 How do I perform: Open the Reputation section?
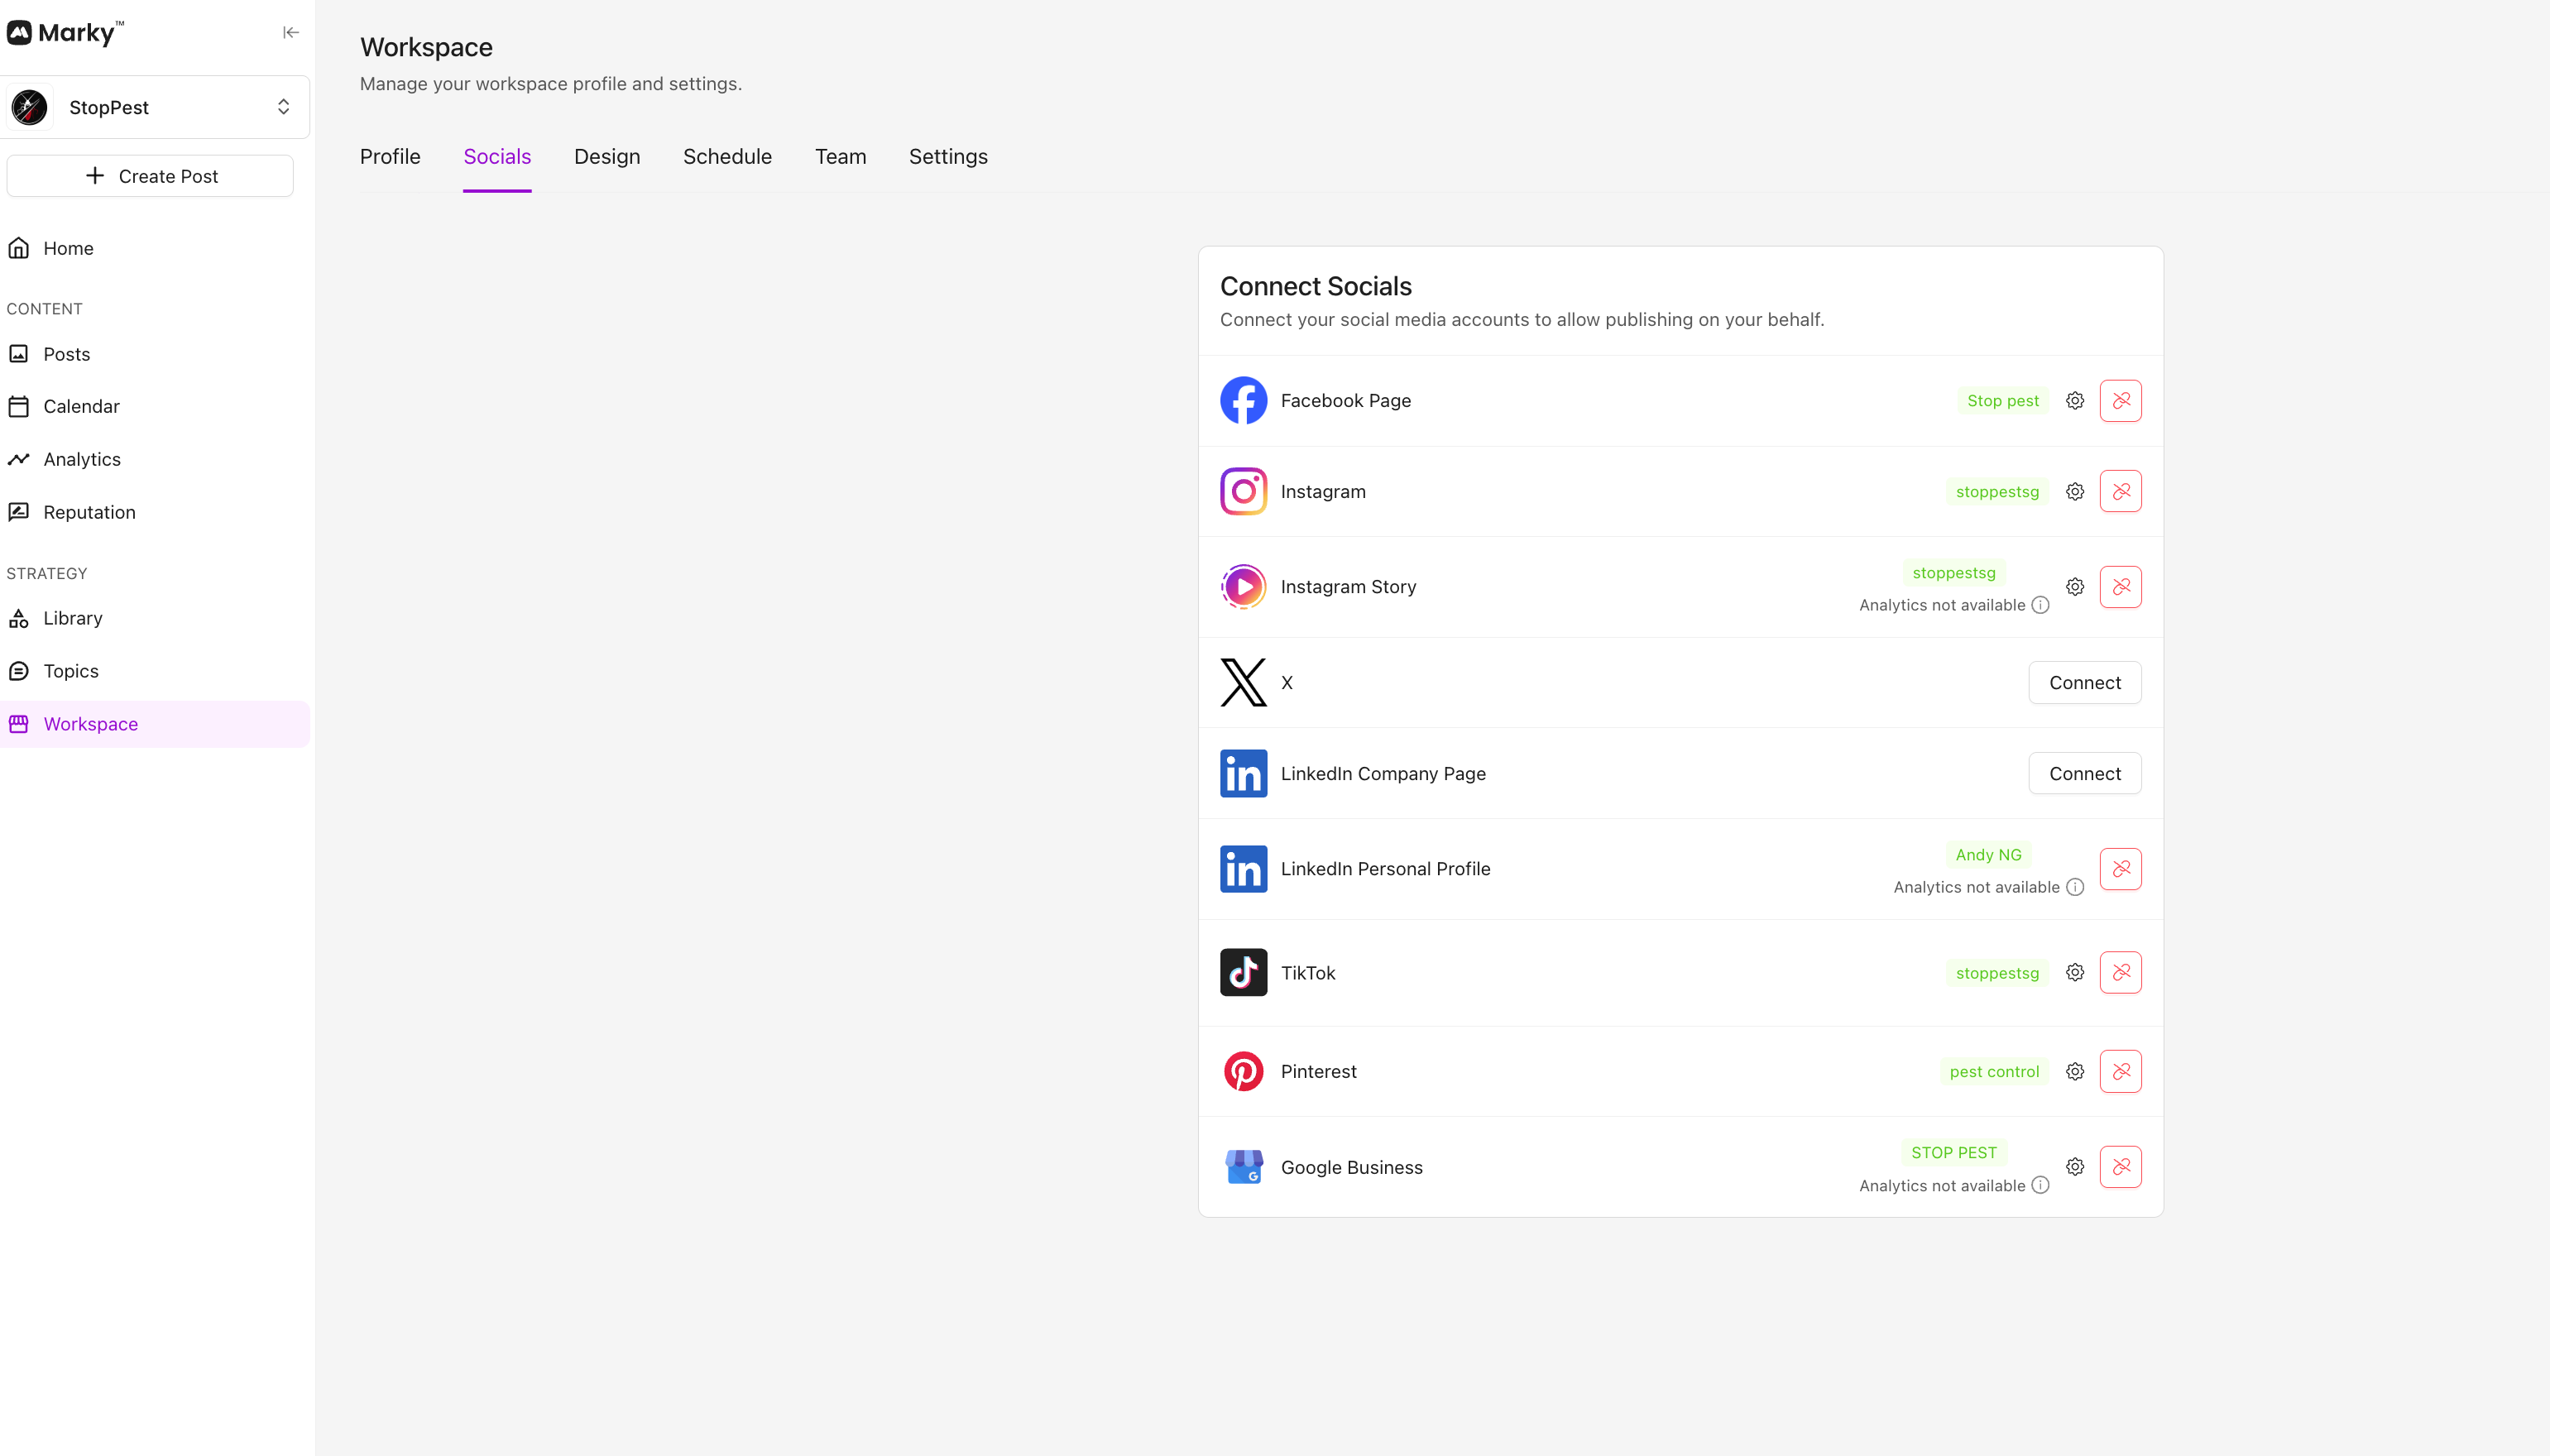(155, 512)
